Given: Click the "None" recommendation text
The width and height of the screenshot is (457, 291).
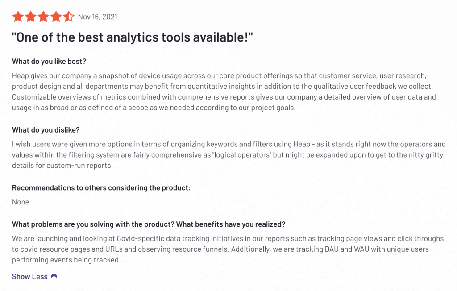Looking at the screenshot, I should (x=21, y=202).
